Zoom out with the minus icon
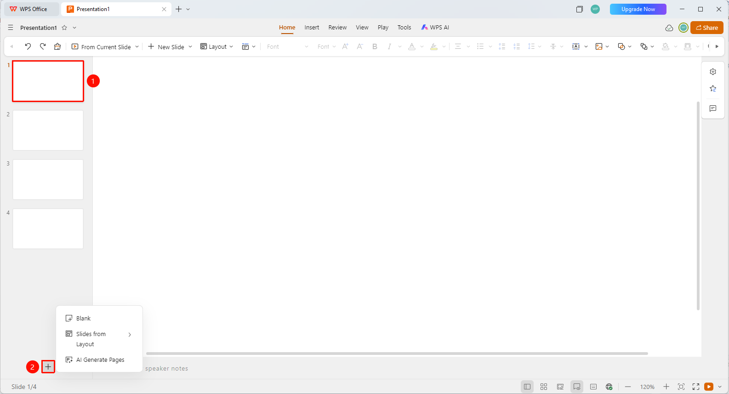This screenshot has width=729, height=394. pos(628,387)
